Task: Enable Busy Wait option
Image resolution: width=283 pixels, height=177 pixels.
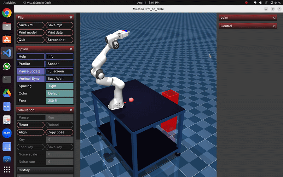Action: coord(59,79)
